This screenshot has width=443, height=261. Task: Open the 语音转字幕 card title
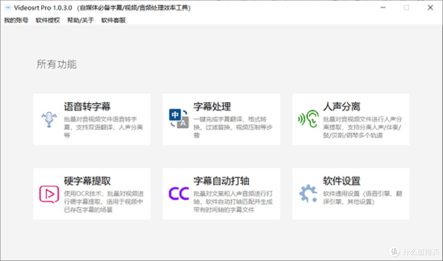[87, 107]
